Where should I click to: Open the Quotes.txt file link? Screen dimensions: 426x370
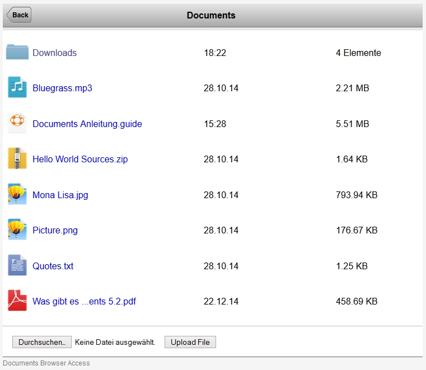click(53, 266)
